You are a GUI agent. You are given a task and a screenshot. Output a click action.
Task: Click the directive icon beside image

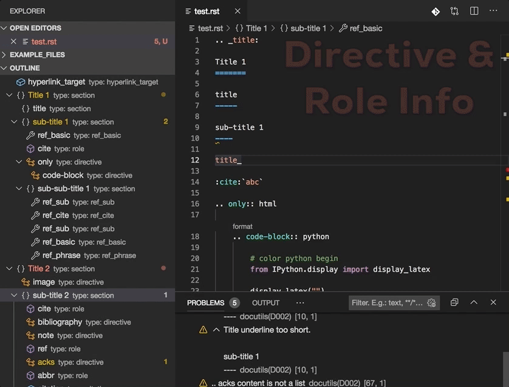(x=26, y=282)
